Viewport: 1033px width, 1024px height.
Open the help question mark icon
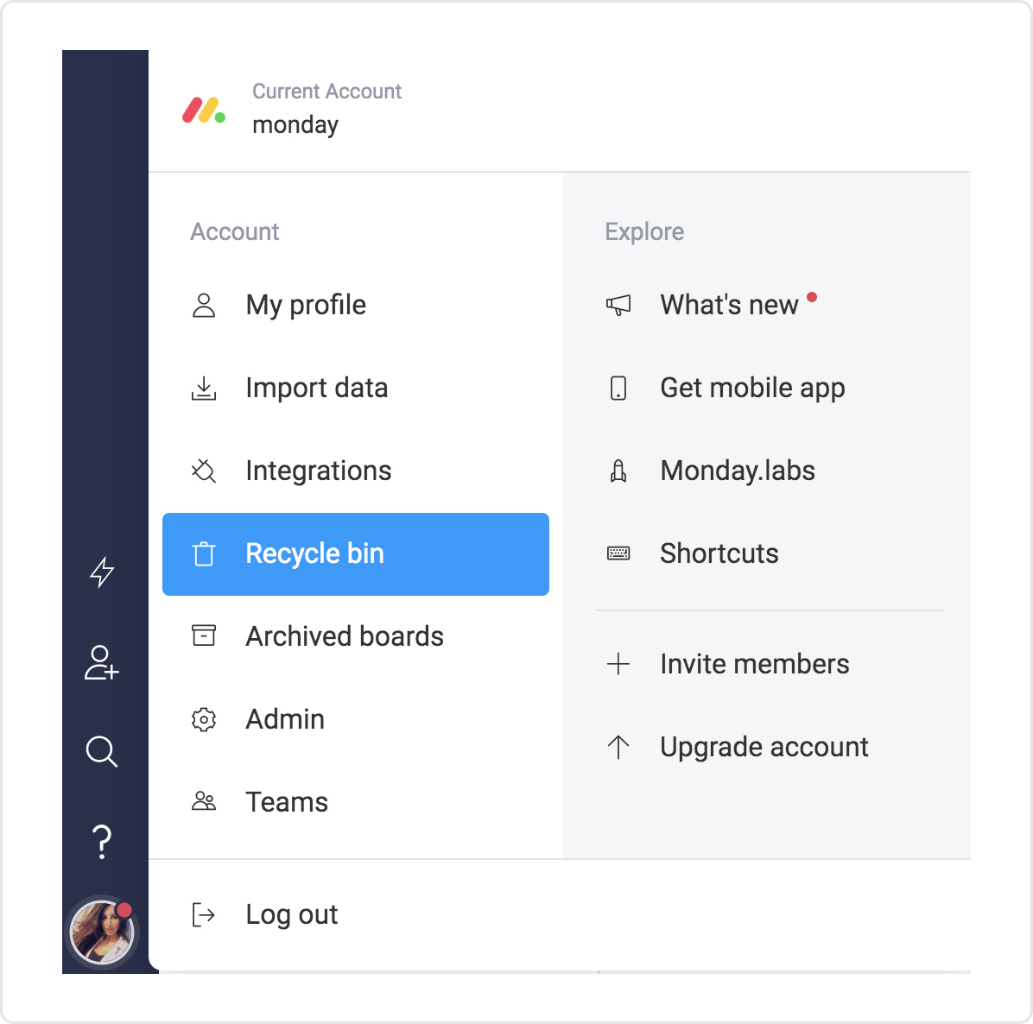101,842
